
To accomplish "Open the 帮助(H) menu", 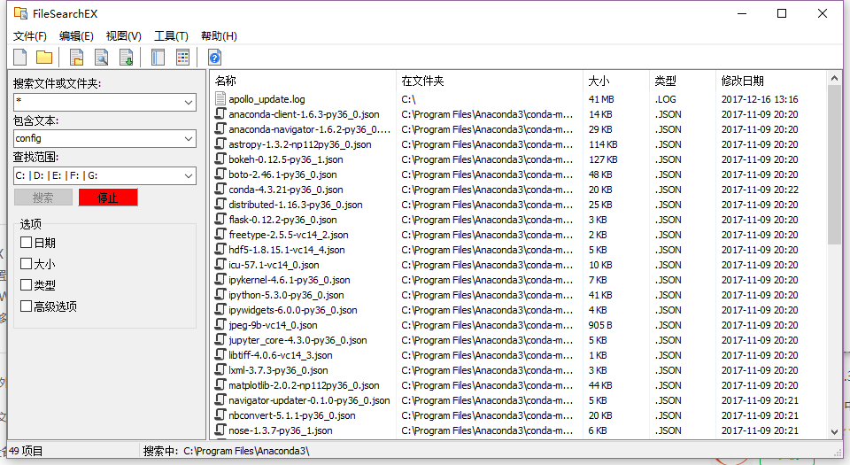I will click(219, 36).
